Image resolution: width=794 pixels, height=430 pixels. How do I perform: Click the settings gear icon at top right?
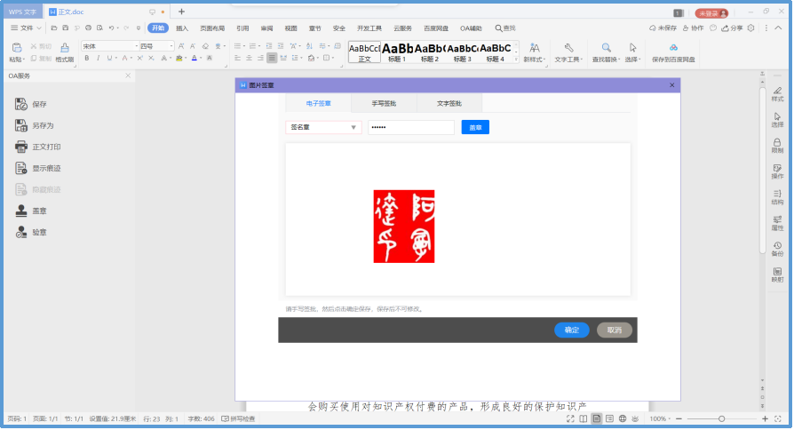751,28
